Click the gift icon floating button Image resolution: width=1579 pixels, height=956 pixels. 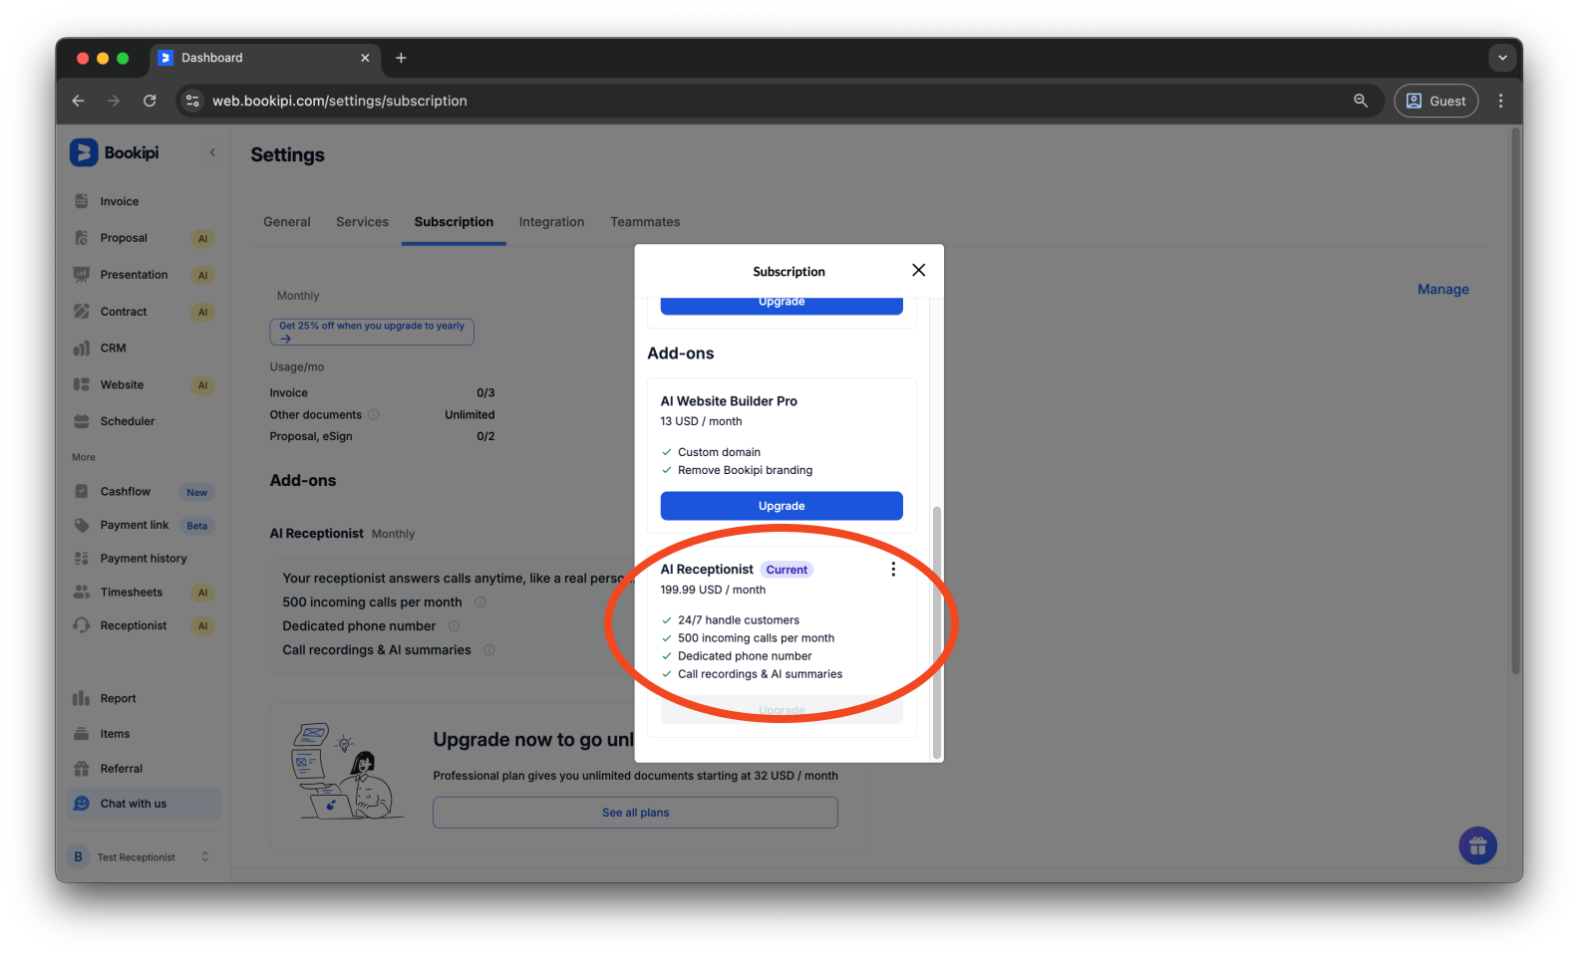click(1477, 846)
